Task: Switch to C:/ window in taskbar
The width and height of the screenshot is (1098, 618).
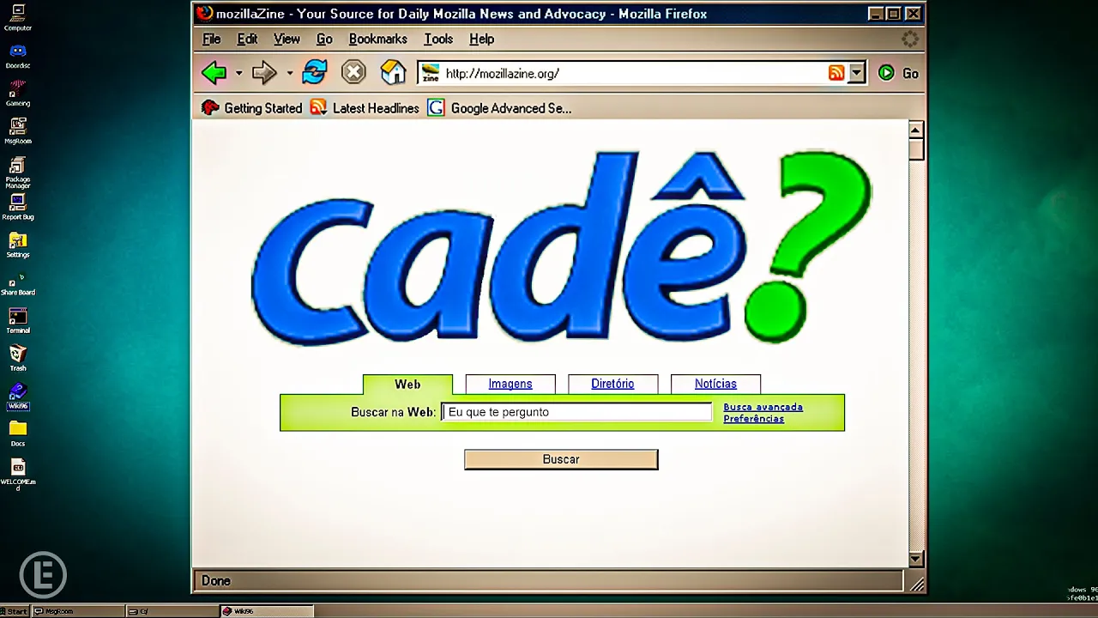Action: (x=172, y=611)
